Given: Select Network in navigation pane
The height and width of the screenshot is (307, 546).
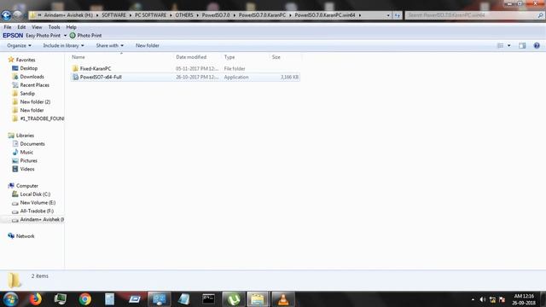Looking at the screenshot, I should click(x=25, y=236).
